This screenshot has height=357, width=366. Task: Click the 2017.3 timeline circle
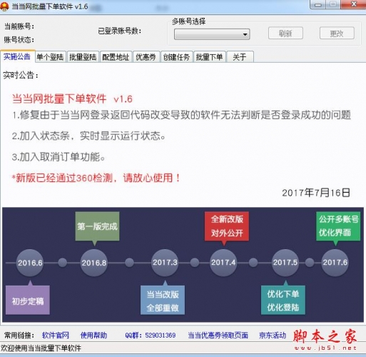point(165,263)
